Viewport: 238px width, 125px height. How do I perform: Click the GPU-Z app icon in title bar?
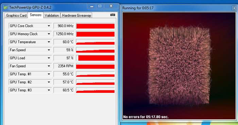[x=5, y=7]
